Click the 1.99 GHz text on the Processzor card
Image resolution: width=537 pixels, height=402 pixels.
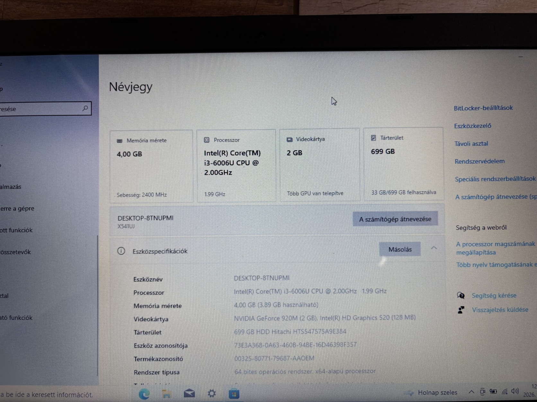[215, 194]
